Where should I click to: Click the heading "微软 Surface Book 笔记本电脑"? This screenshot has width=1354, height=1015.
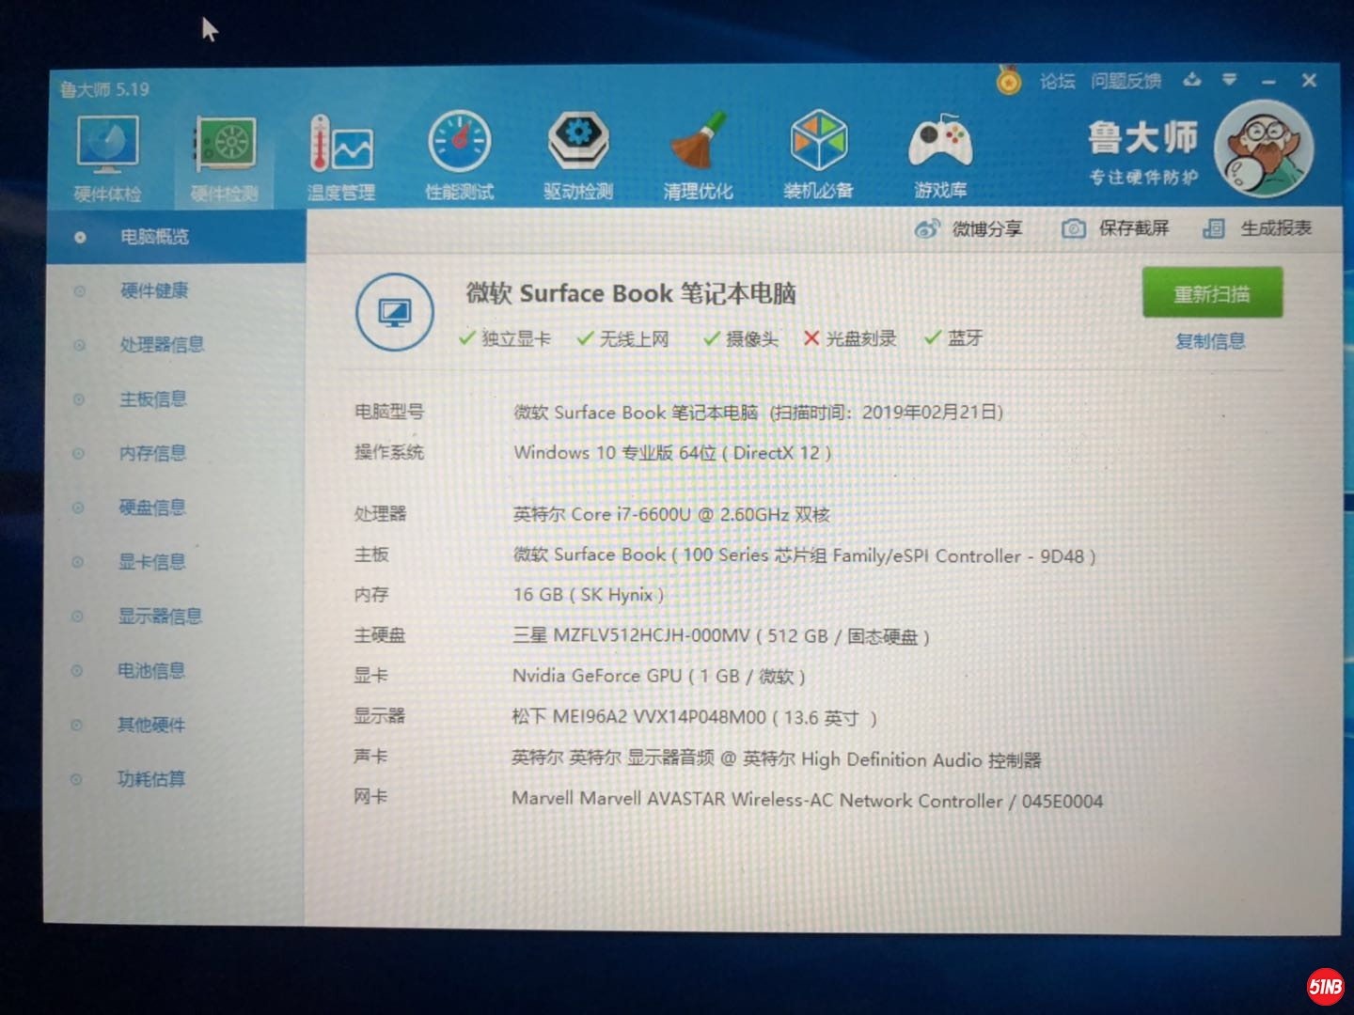pyautogui.click(x=631, y=293)
